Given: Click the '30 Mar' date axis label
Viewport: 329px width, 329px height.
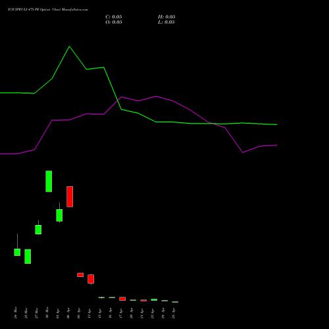Looking at the screenshot, I should (47, 313).
